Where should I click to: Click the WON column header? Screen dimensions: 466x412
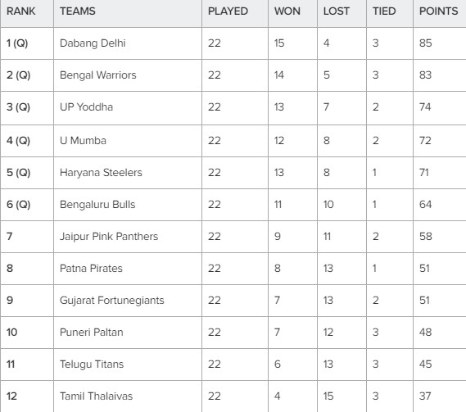tap(287, 11)
